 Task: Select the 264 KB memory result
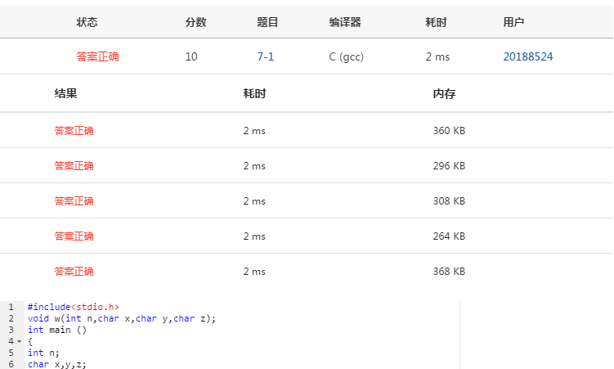(x=449, y=236)
